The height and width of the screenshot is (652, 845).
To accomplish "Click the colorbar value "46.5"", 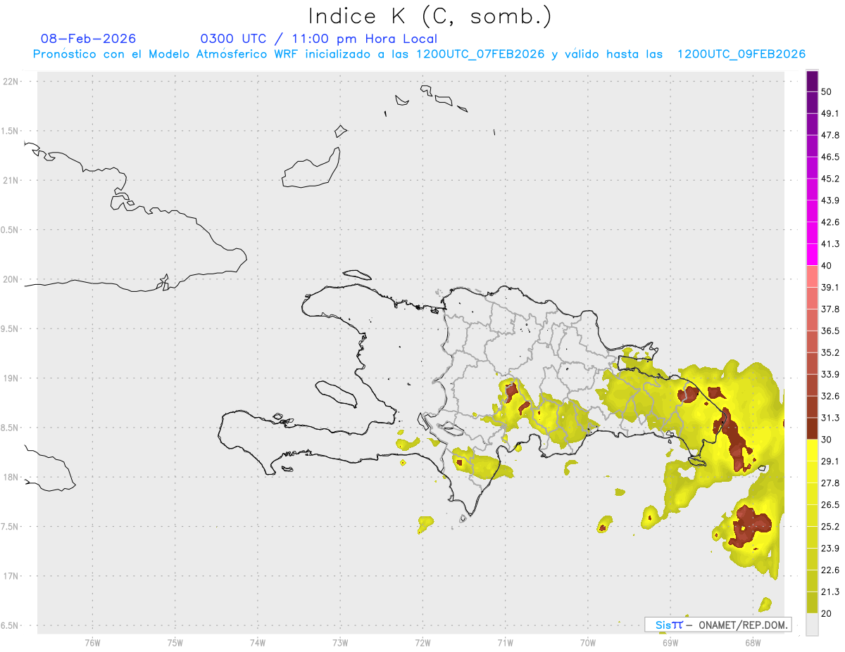I will pos(830,157).
